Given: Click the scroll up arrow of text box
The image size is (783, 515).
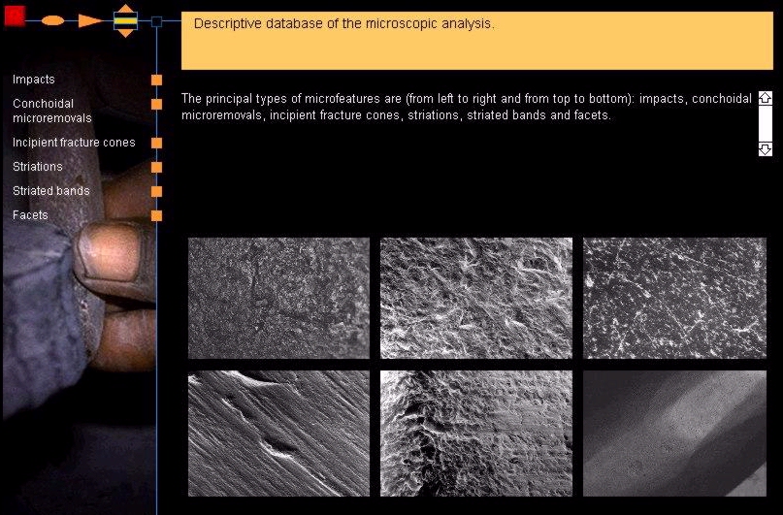Looking at the screenshot, I should point(765,98).
